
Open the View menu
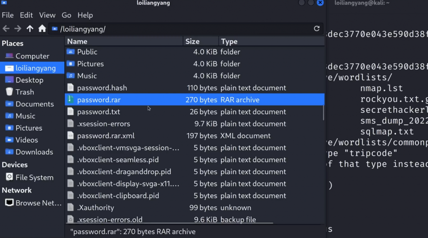[47, 15]
